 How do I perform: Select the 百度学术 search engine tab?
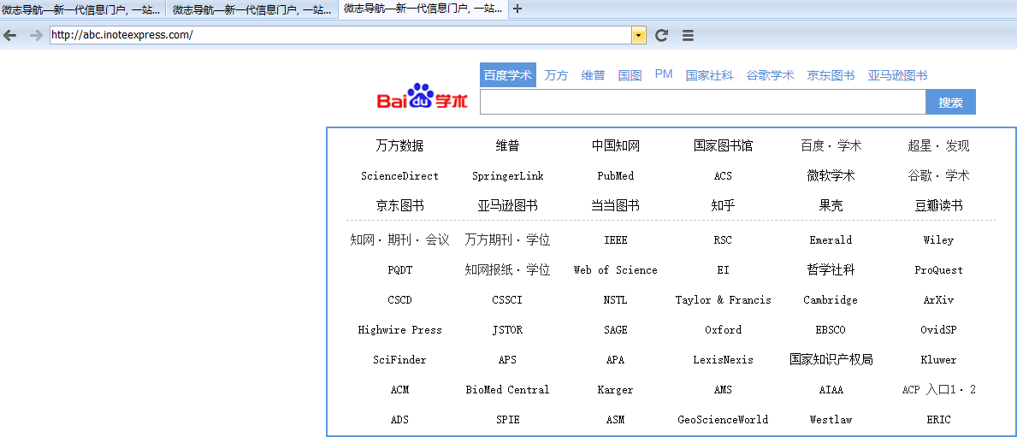(508, 75)
